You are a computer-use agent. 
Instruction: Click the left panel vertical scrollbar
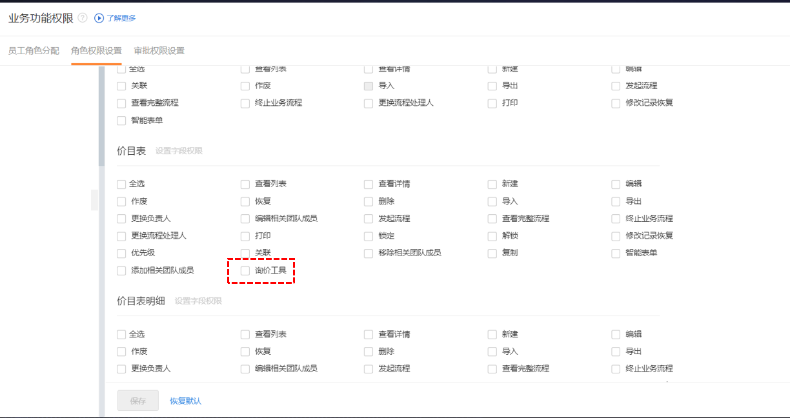[101, 116]
